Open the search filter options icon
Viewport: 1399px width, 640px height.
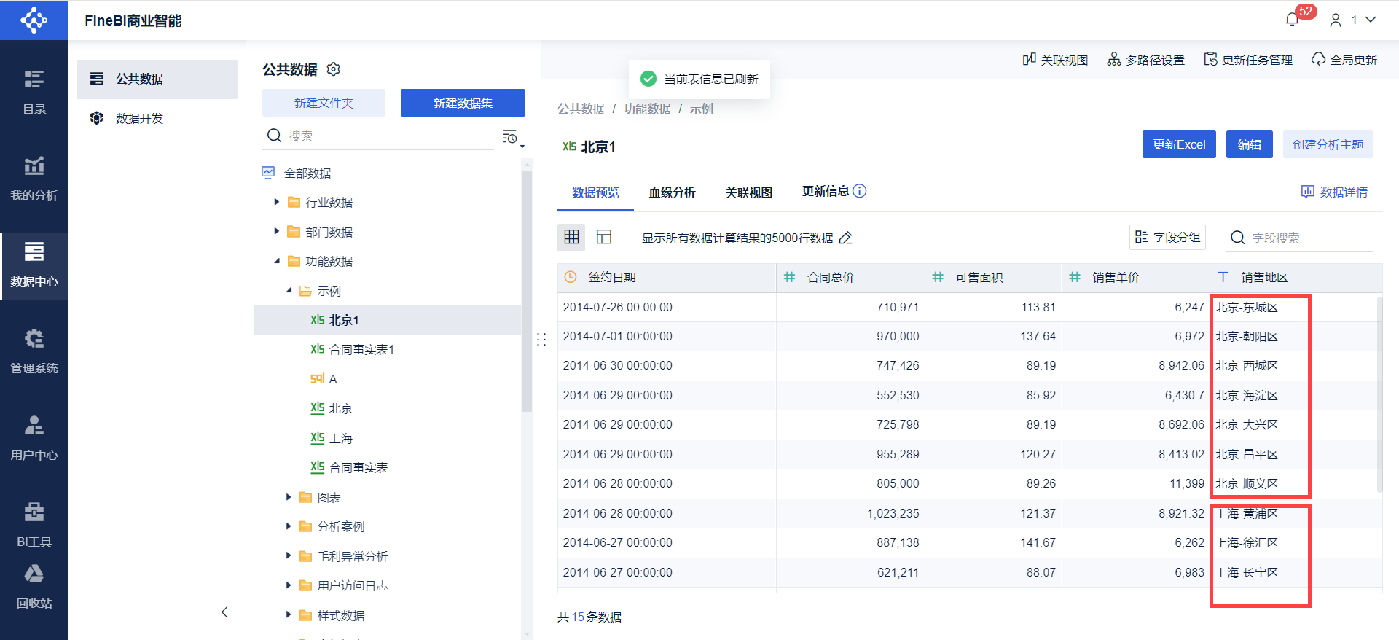512,137
